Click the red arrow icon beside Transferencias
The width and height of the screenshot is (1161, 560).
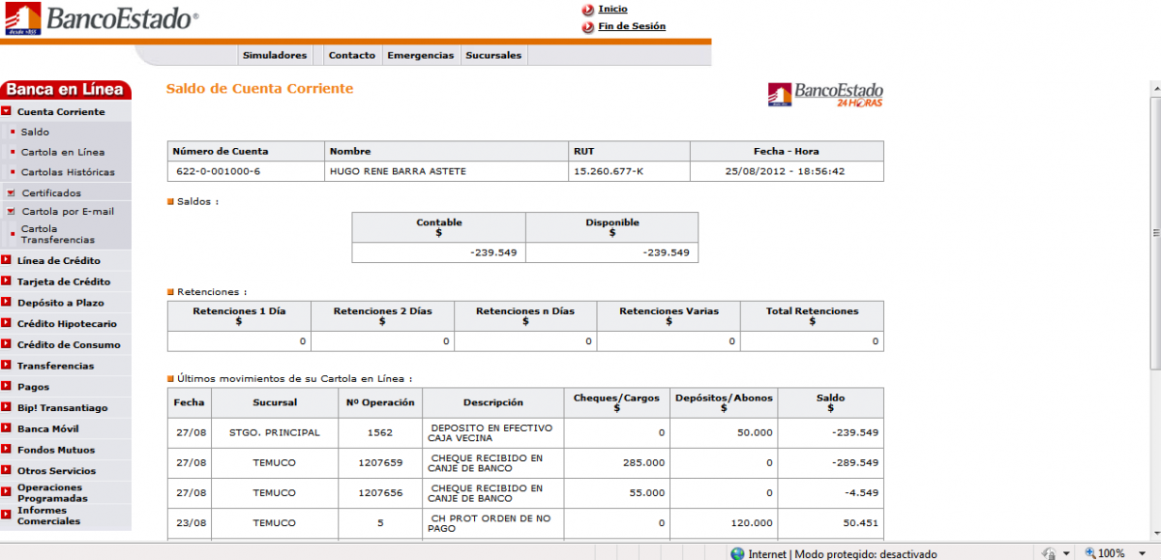pyautogui.click(x=7, y=366)
